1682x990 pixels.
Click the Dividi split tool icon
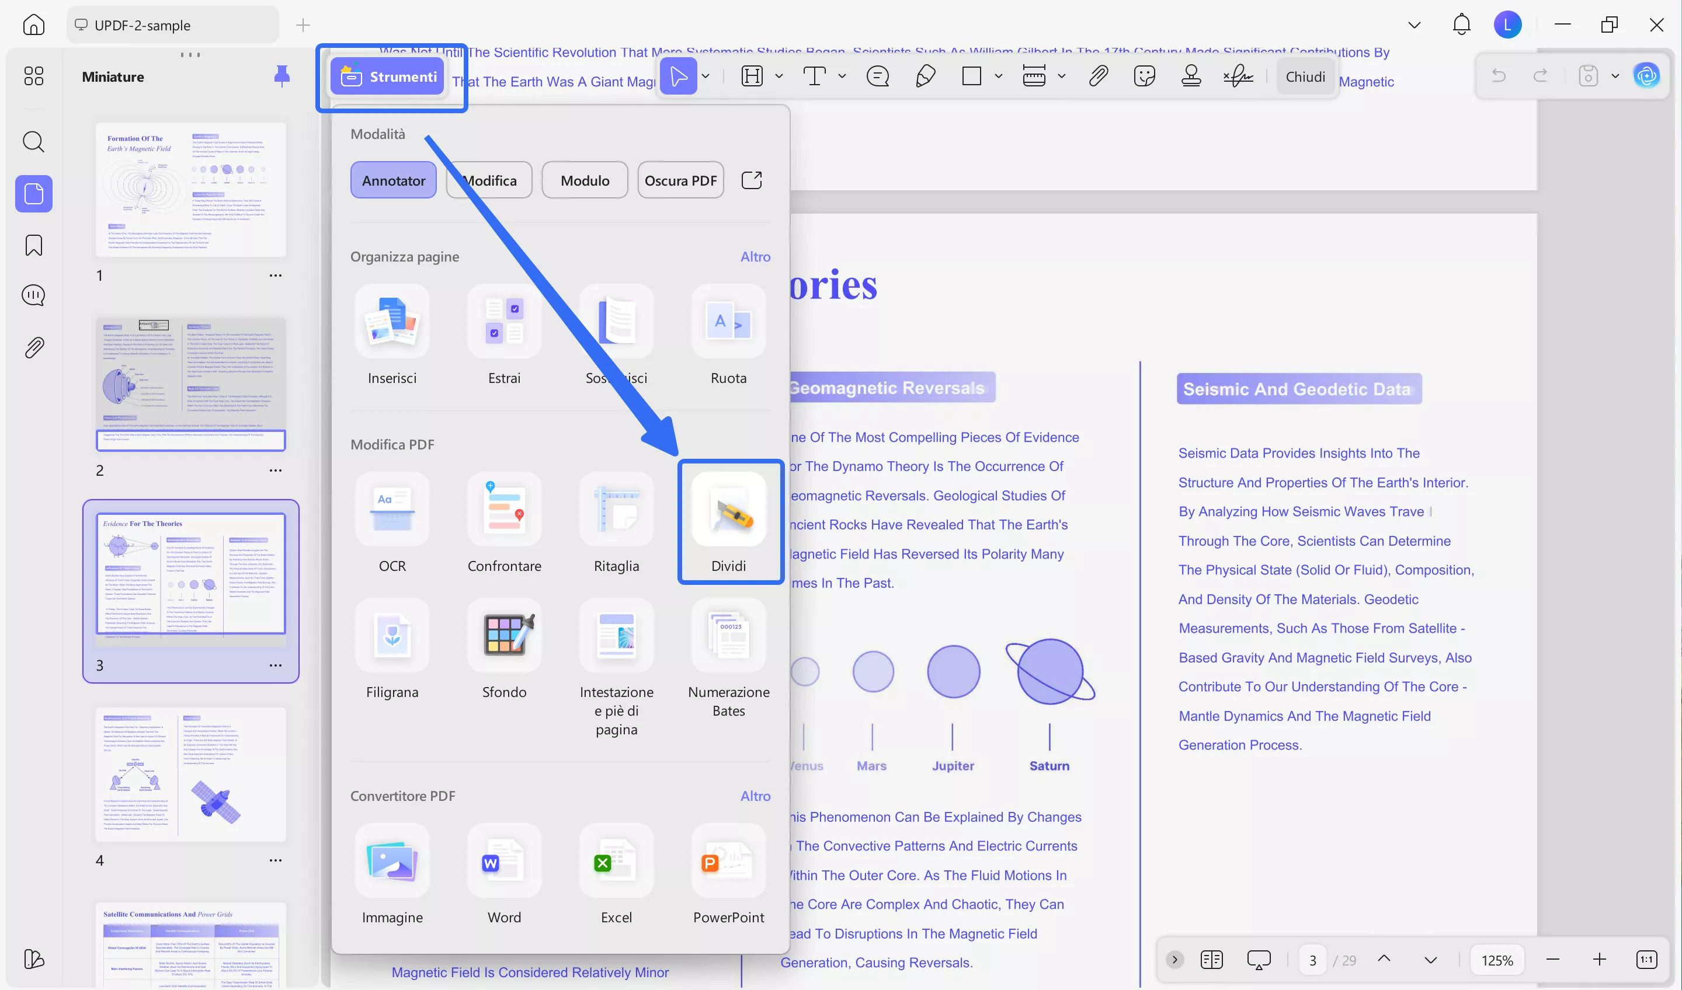click(x=728, y=508)
